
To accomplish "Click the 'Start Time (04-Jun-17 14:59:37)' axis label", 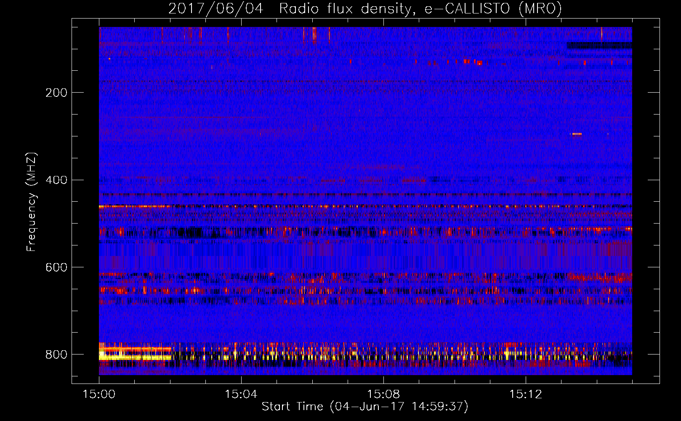I will coord(365,407).
